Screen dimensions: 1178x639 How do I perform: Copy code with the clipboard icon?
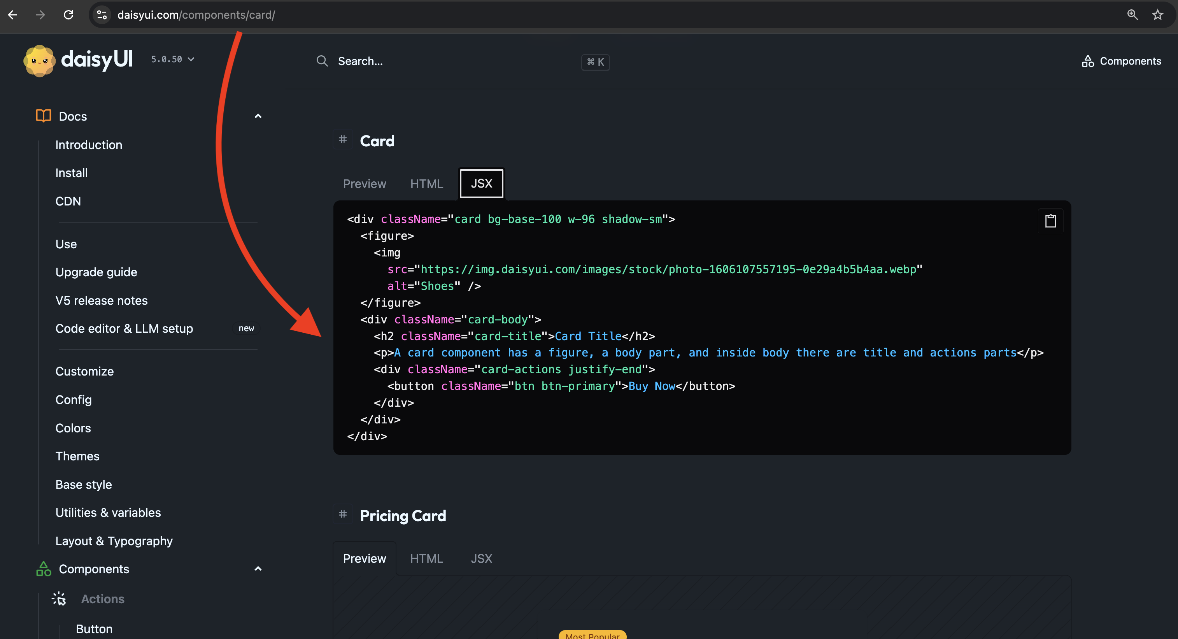tap(1050, 221)
